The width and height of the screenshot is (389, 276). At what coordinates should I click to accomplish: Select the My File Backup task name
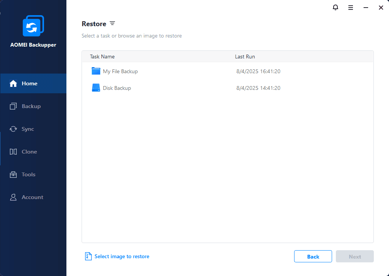point(120,71)
